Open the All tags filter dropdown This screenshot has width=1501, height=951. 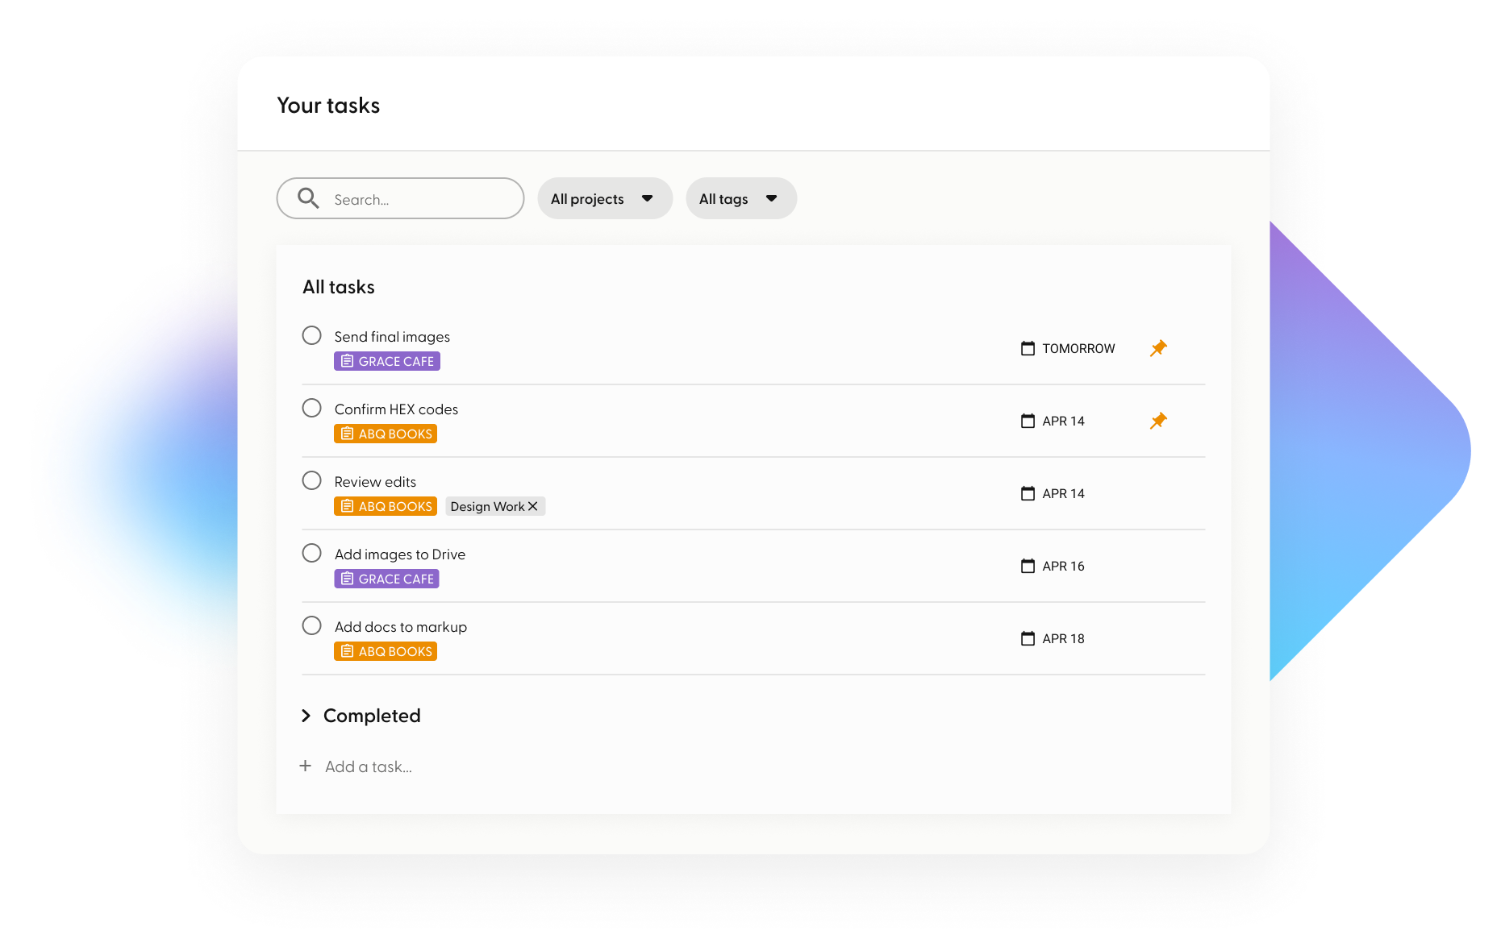(740, 198)
